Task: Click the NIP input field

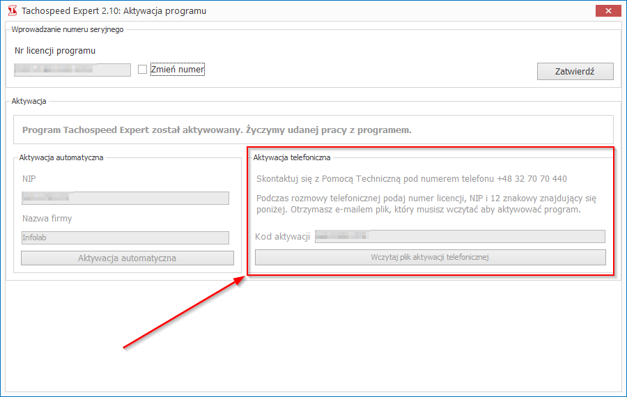Action: pyautogui.click(x=125, y=198)
